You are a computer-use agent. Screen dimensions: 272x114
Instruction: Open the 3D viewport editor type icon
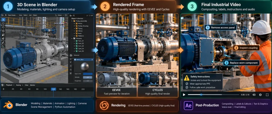(3, 15)
